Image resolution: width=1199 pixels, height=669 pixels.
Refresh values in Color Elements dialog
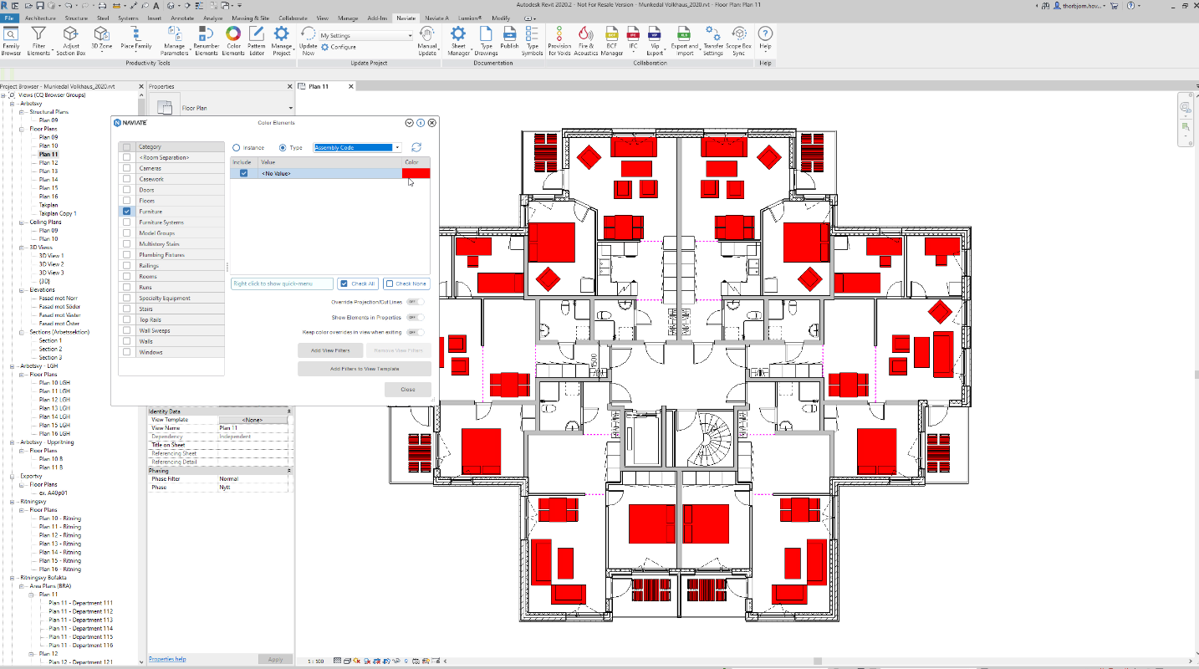click(416, 148)
